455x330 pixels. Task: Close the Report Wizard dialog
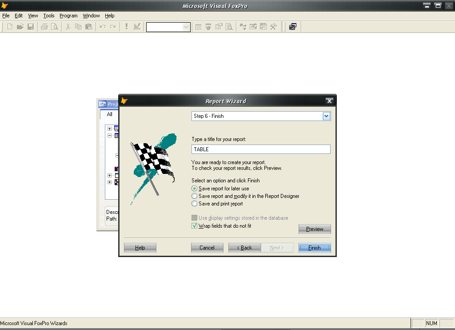[x=329, y=101]
